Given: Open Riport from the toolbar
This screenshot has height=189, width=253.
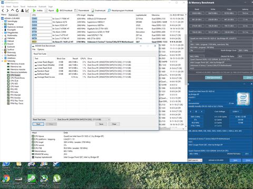Looking at the screenshot, I should (x=50, y=10).
